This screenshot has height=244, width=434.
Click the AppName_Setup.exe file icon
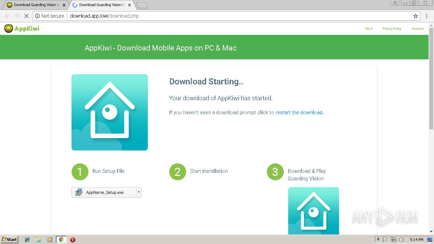coord(79,192)
